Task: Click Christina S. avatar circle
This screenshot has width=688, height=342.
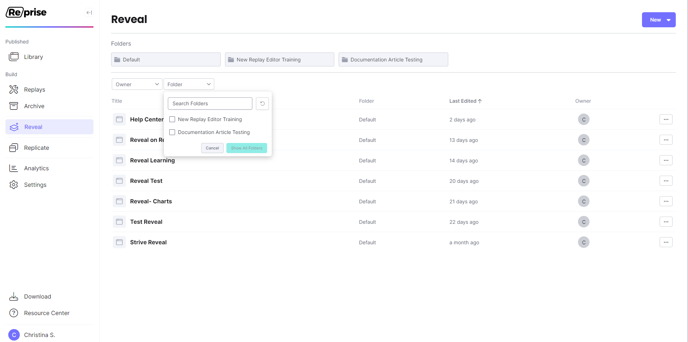Action: pos(14,335)
